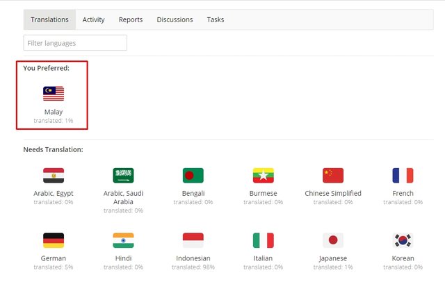This screenshot has height=284, width=445.
Task: Click the Indonesian language name link
Action: click(193, 258)
